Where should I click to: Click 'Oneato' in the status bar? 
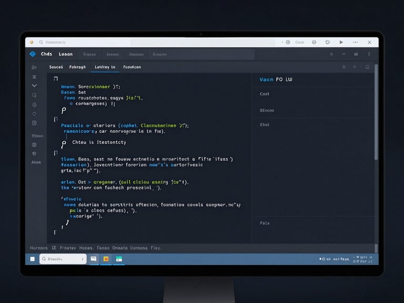(x=120, y=248)
